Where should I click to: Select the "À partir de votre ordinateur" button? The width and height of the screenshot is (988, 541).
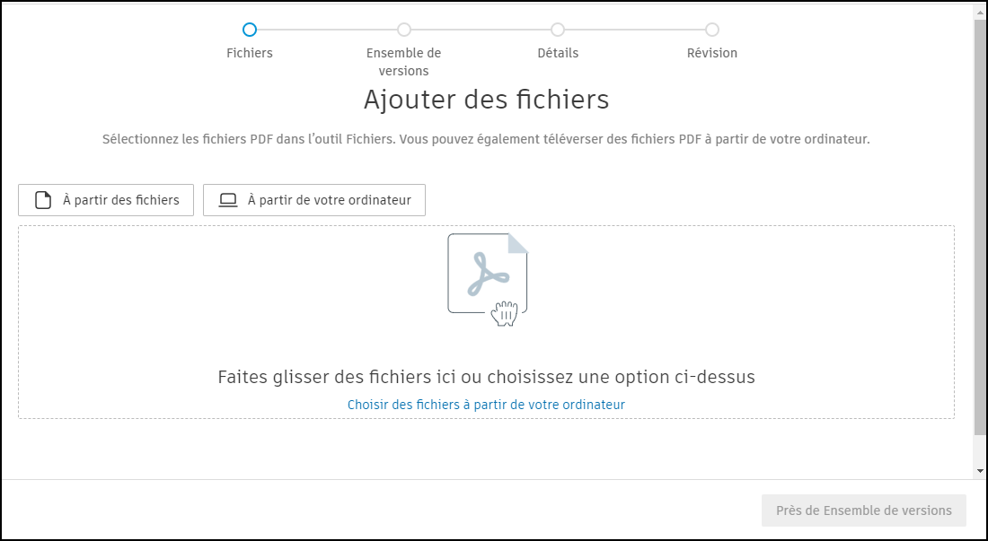point(313,199)
